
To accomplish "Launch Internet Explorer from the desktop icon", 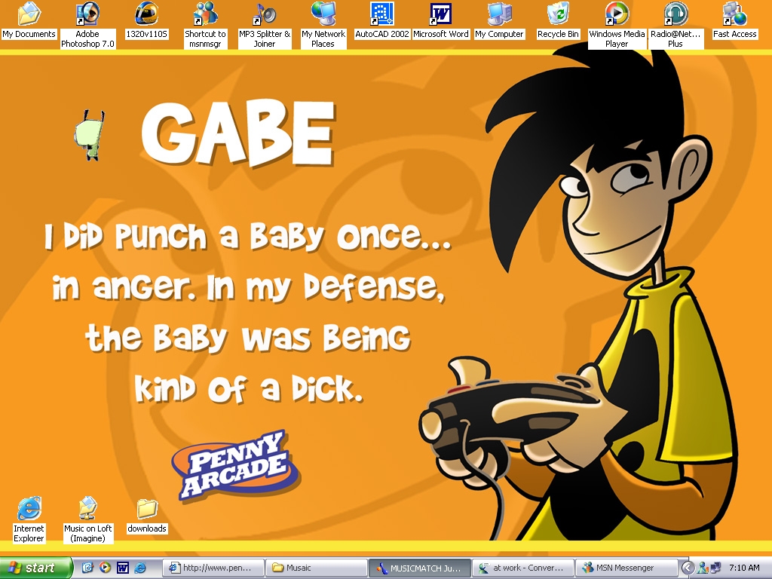I will point(29,510).
